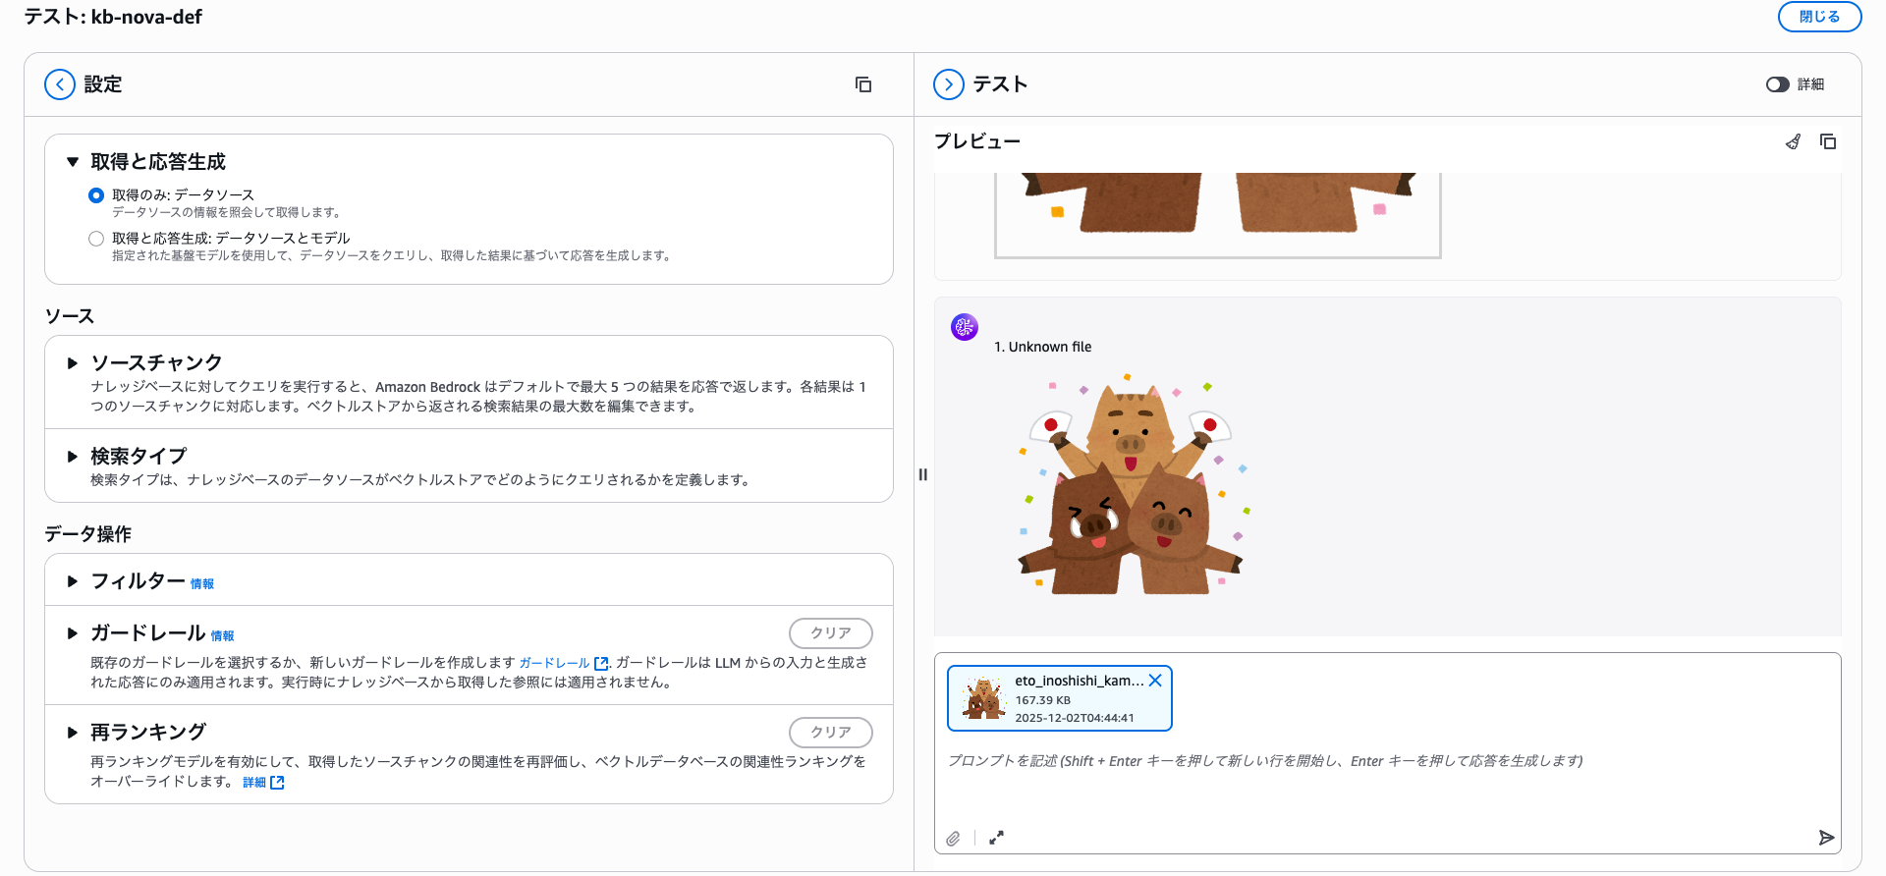Select 取得のみ: データソース radio option

(96, 195)
